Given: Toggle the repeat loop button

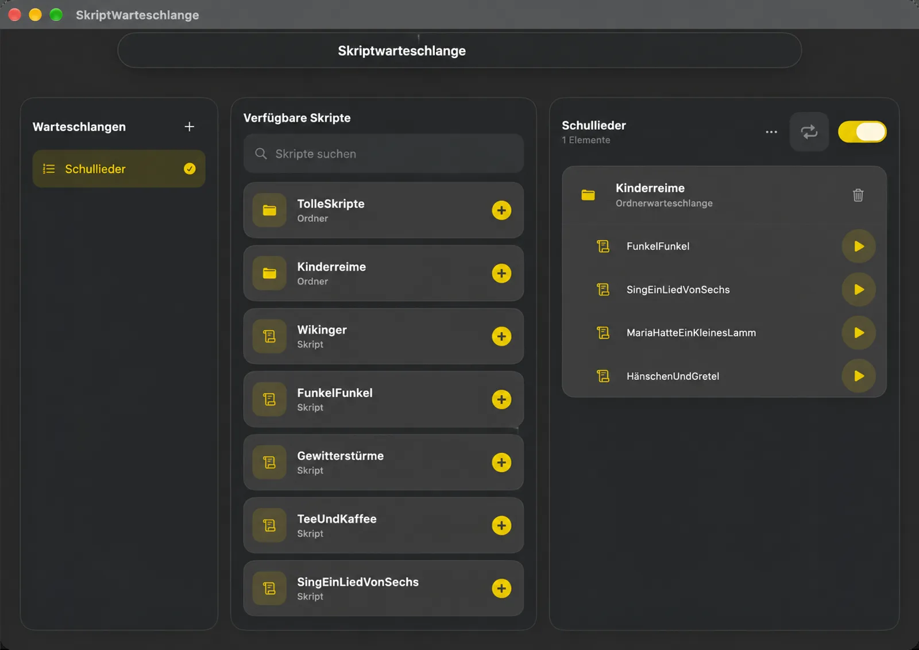Looking at the screenshot, I should coord(809,132).
